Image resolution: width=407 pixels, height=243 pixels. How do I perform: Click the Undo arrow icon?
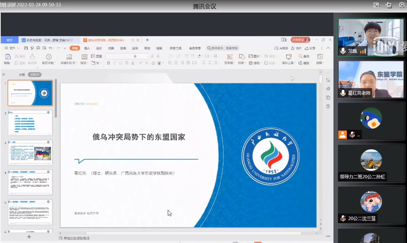(x=50, y=48)
